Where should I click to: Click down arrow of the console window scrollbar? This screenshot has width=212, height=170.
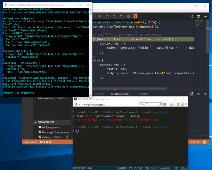[x=91, y=95]
